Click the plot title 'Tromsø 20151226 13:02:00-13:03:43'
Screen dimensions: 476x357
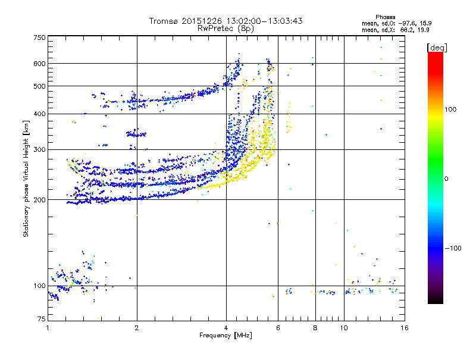click(226, 21)
